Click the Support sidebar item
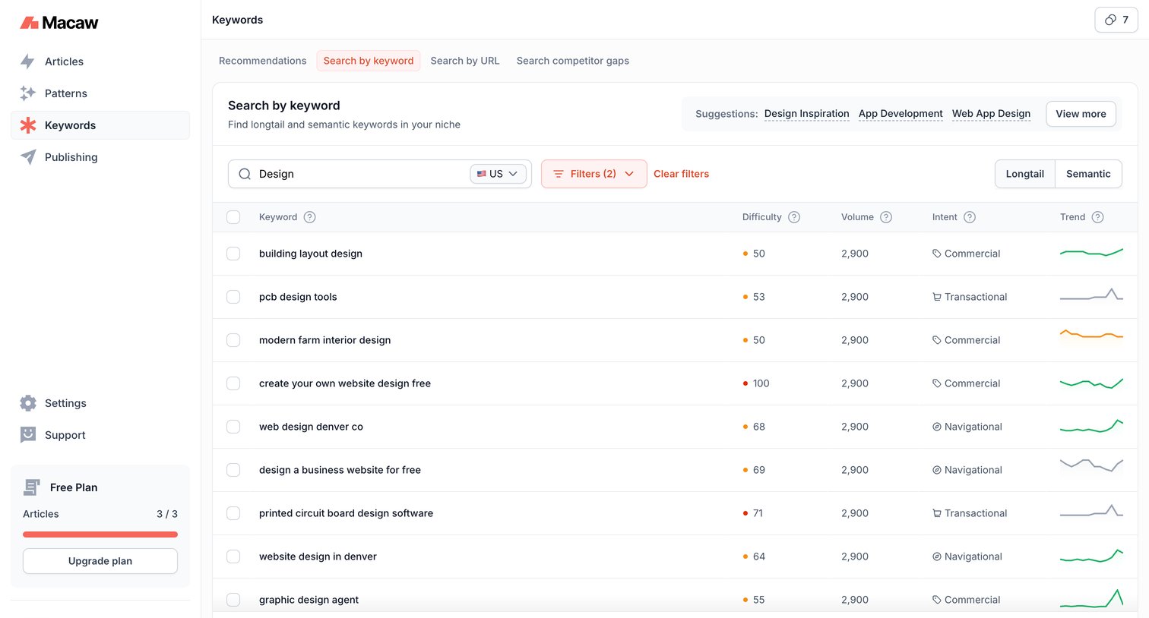The height and width of the screenshot is (618, 1149). (100, 435)
